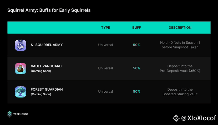This screenshot has width=218, height=125.
Task: Click the Pre-Deposit Vault description text
Action: pos(180,69)
